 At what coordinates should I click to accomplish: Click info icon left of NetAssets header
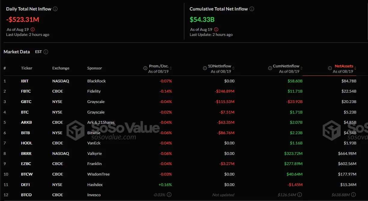tap(330, 68)
